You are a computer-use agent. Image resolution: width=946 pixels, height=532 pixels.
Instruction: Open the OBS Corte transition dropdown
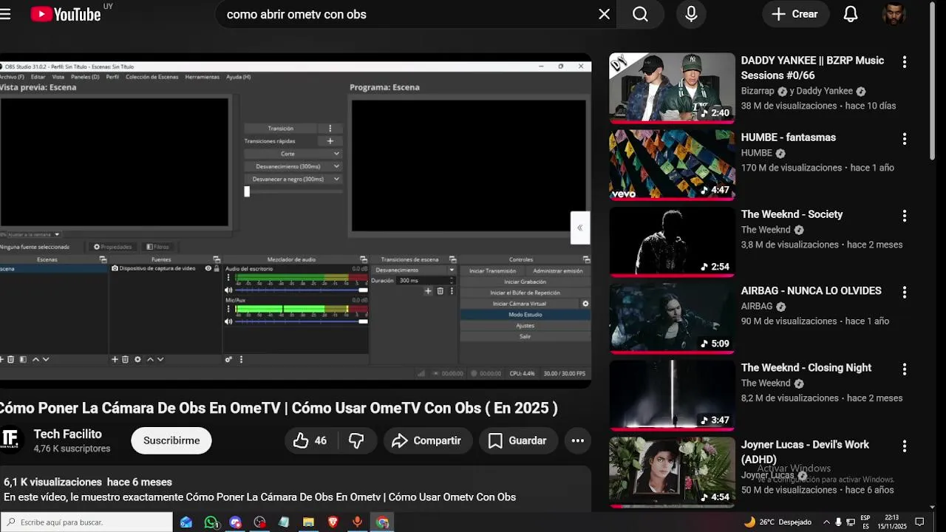(293, 154)
